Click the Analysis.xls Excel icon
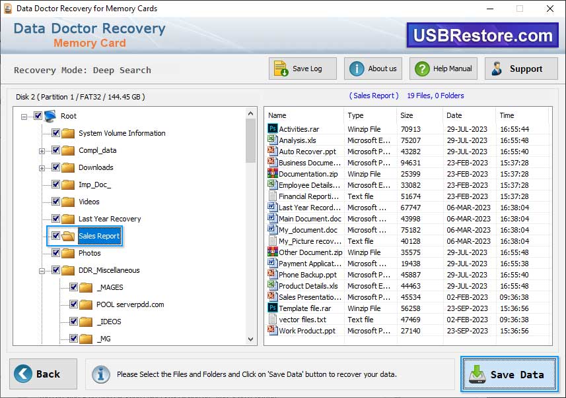 pyautogui.click(x=273, y=140)
